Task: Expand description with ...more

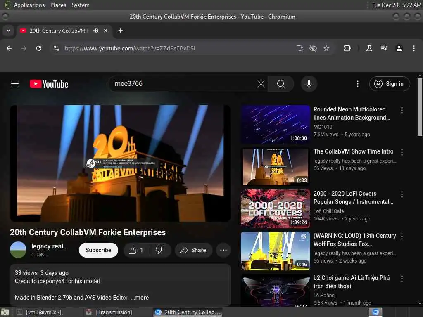Action: tap(140, 298)
